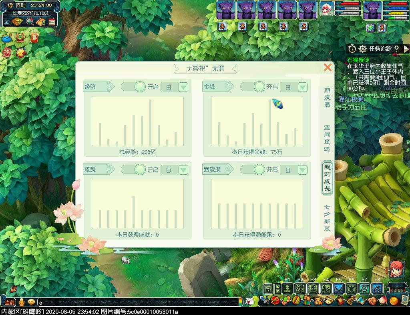
Task: Use the F5 blue wings skill
Action: pyautogui.click(x=339, y=289)
